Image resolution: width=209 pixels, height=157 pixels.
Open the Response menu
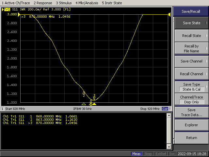pos(43,3)
